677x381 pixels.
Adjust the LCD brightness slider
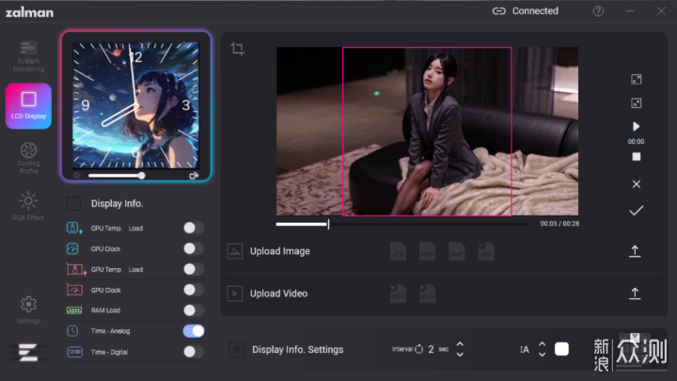(x=117, y=175)
